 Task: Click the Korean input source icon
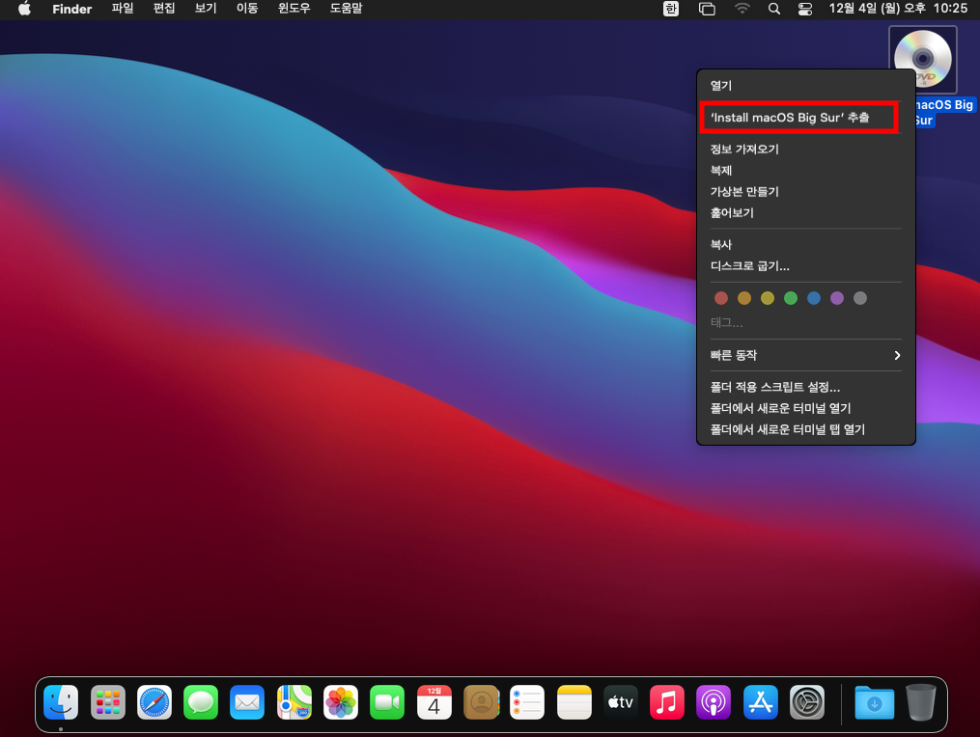tap(671, 9)
